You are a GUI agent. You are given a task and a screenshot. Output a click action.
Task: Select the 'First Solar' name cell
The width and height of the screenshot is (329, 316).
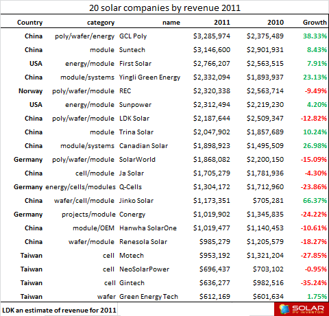tap(135, 64)
